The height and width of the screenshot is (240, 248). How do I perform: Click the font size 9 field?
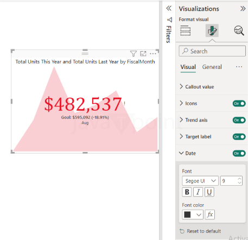(229, 181)
